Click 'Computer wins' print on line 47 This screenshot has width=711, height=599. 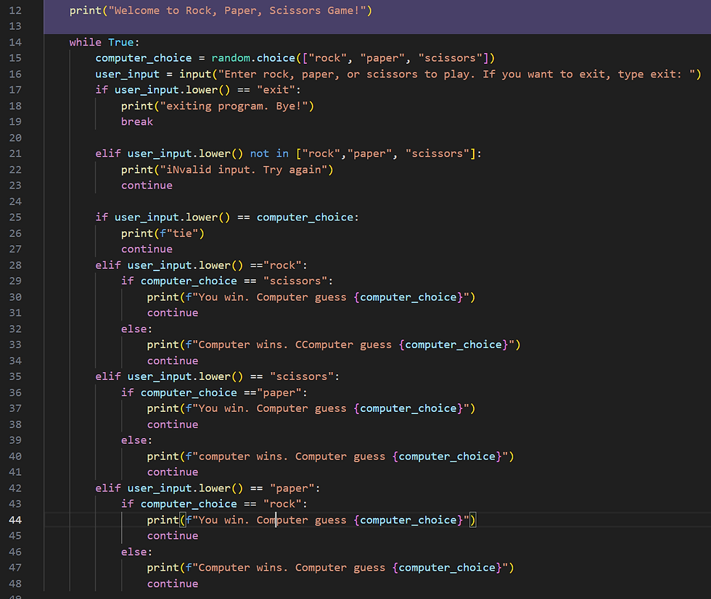(x=330, y=568)
